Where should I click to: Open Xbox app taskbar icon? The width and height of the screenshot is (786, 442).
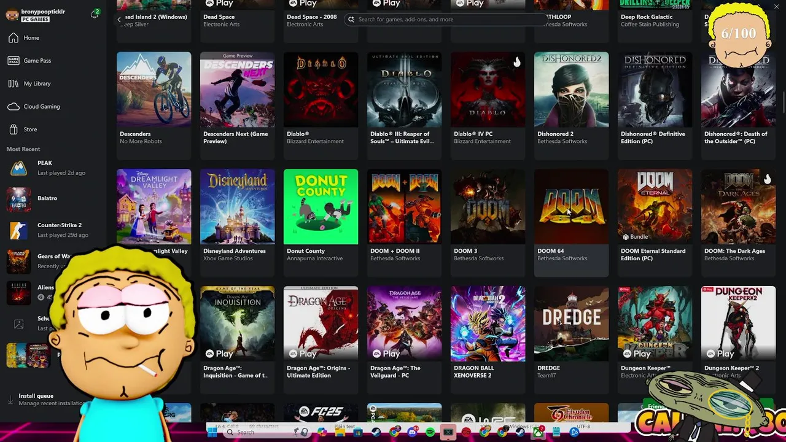538,432
